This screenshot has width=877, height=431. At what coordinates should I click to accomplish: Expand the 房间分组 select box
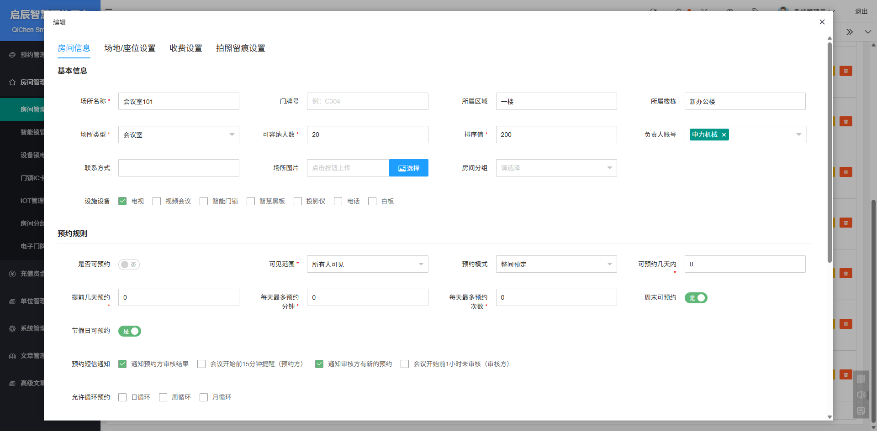click(x=556, y=168)
